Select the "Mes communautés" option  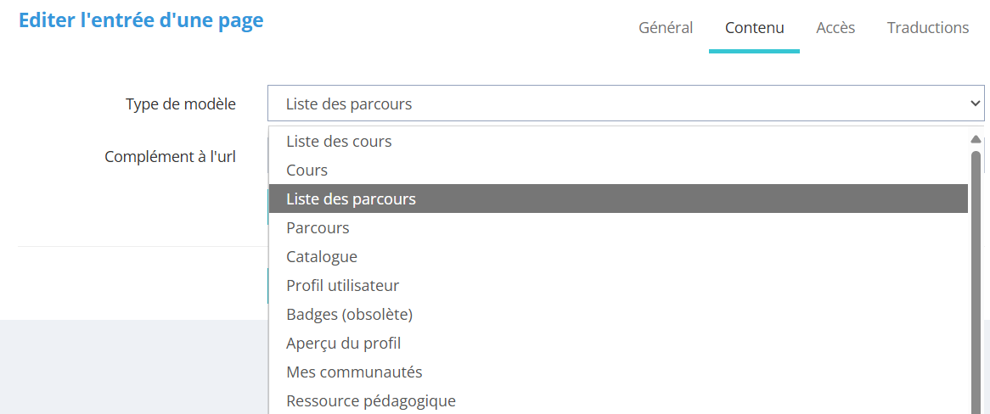(x=354, y=372)
